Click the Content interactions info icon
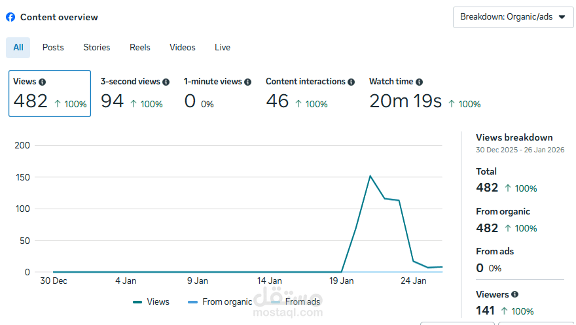Viewport: 576px width, 325px height. 351,82
